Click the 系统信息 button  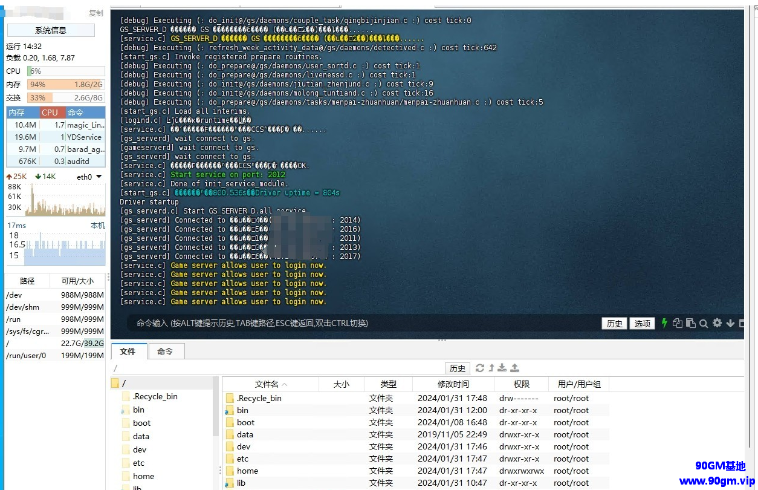[51, 30]
